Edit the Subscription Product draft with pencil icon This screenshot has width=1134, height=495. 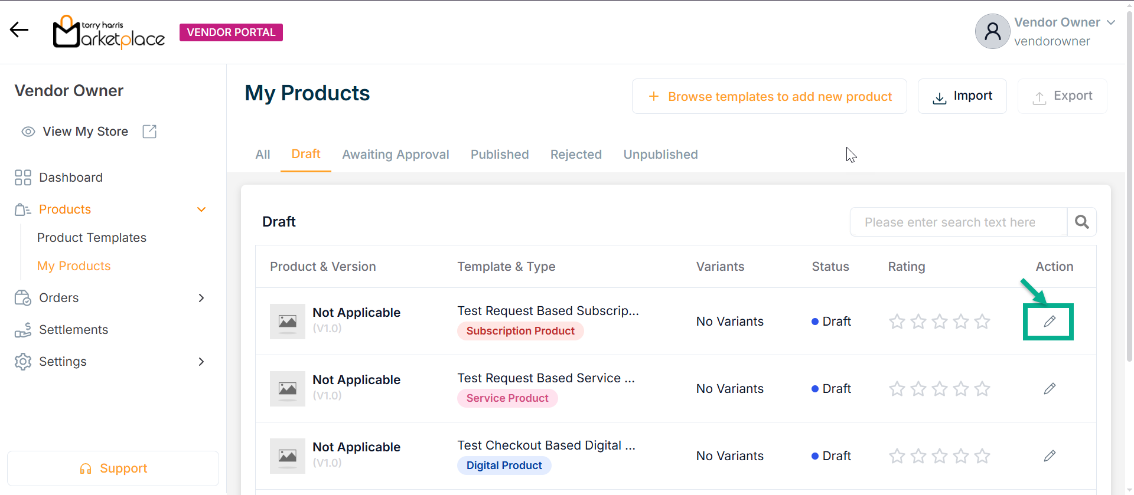click(1049, 322)
